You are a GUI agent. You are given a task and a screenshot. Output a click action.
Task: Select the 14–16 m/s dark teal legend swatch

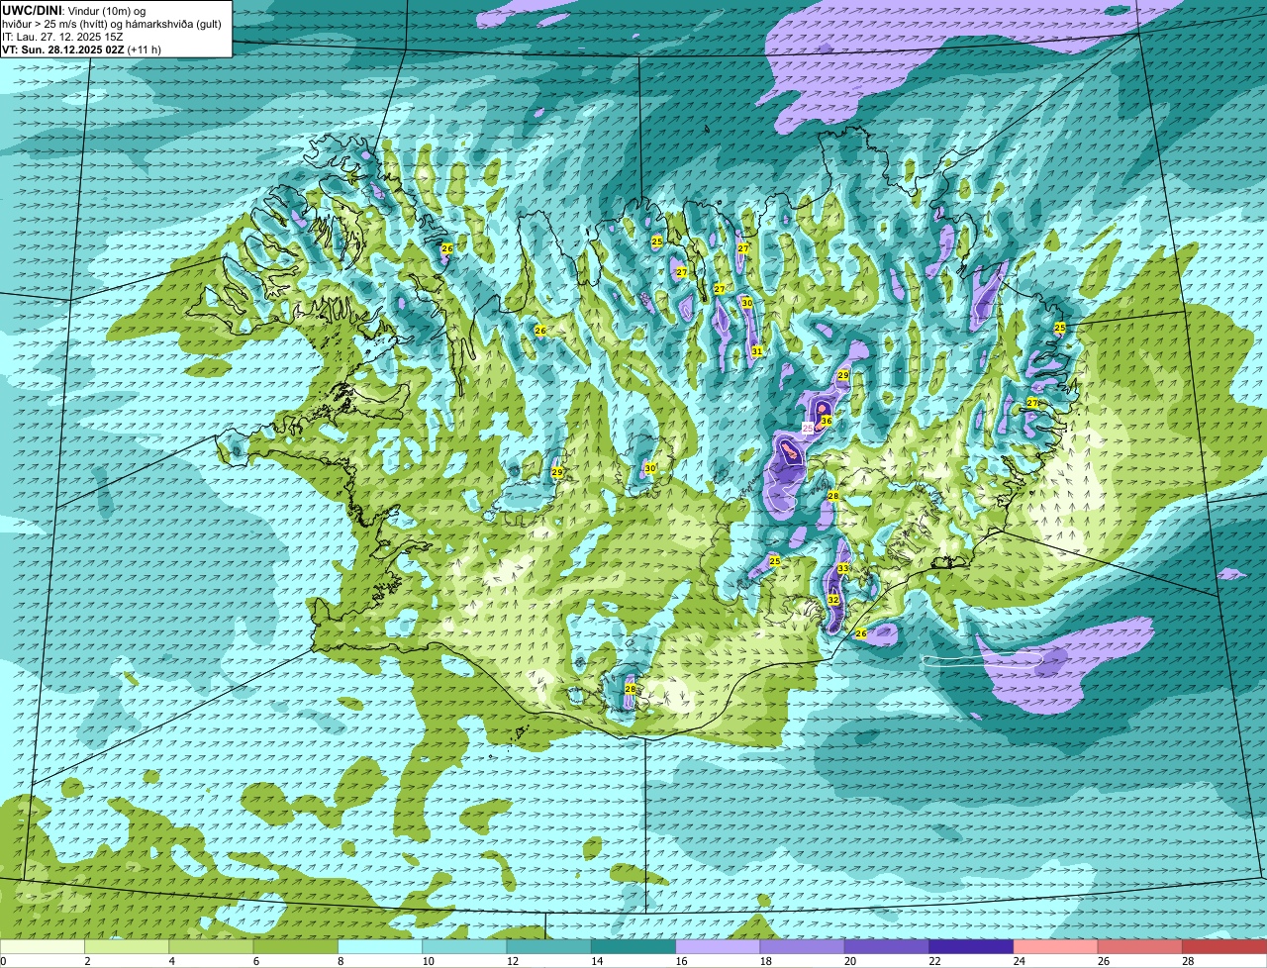[x=633, y=946]
